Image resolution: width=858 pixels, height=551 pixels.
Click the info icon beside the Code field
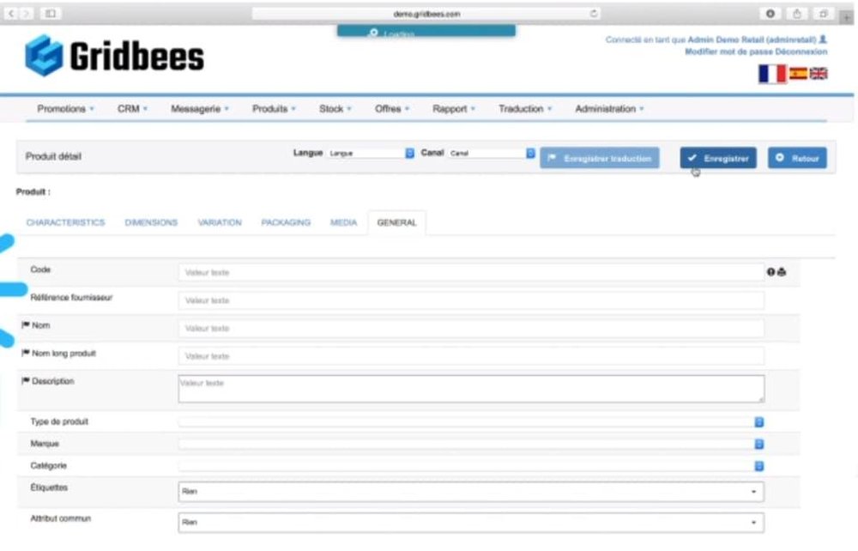coord(770,272)
